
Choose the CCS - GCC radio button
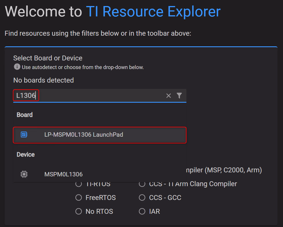(142, 198)
